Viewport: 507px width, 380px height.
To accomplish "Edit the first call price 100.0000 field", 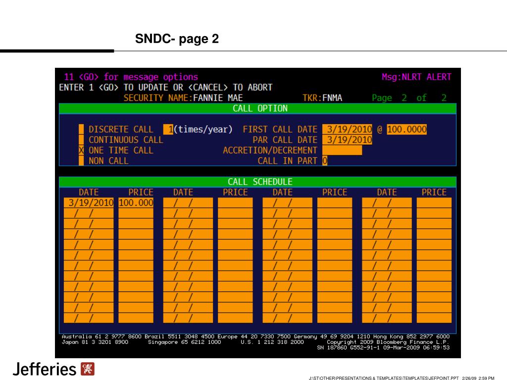I will [x=407, y=129].
